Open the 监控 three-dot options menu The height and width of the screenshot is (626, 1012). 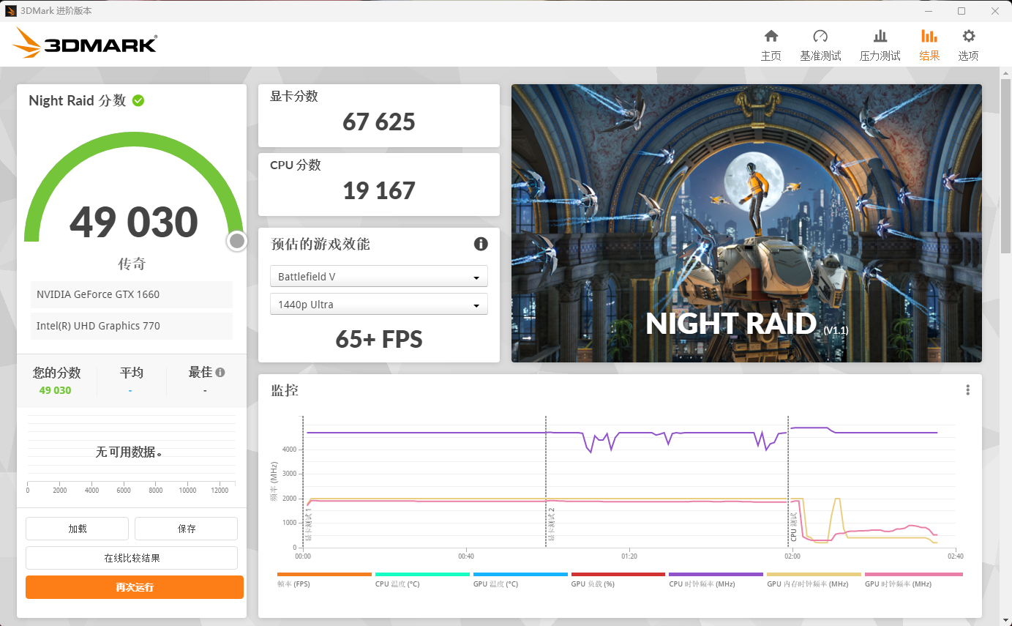967,390
